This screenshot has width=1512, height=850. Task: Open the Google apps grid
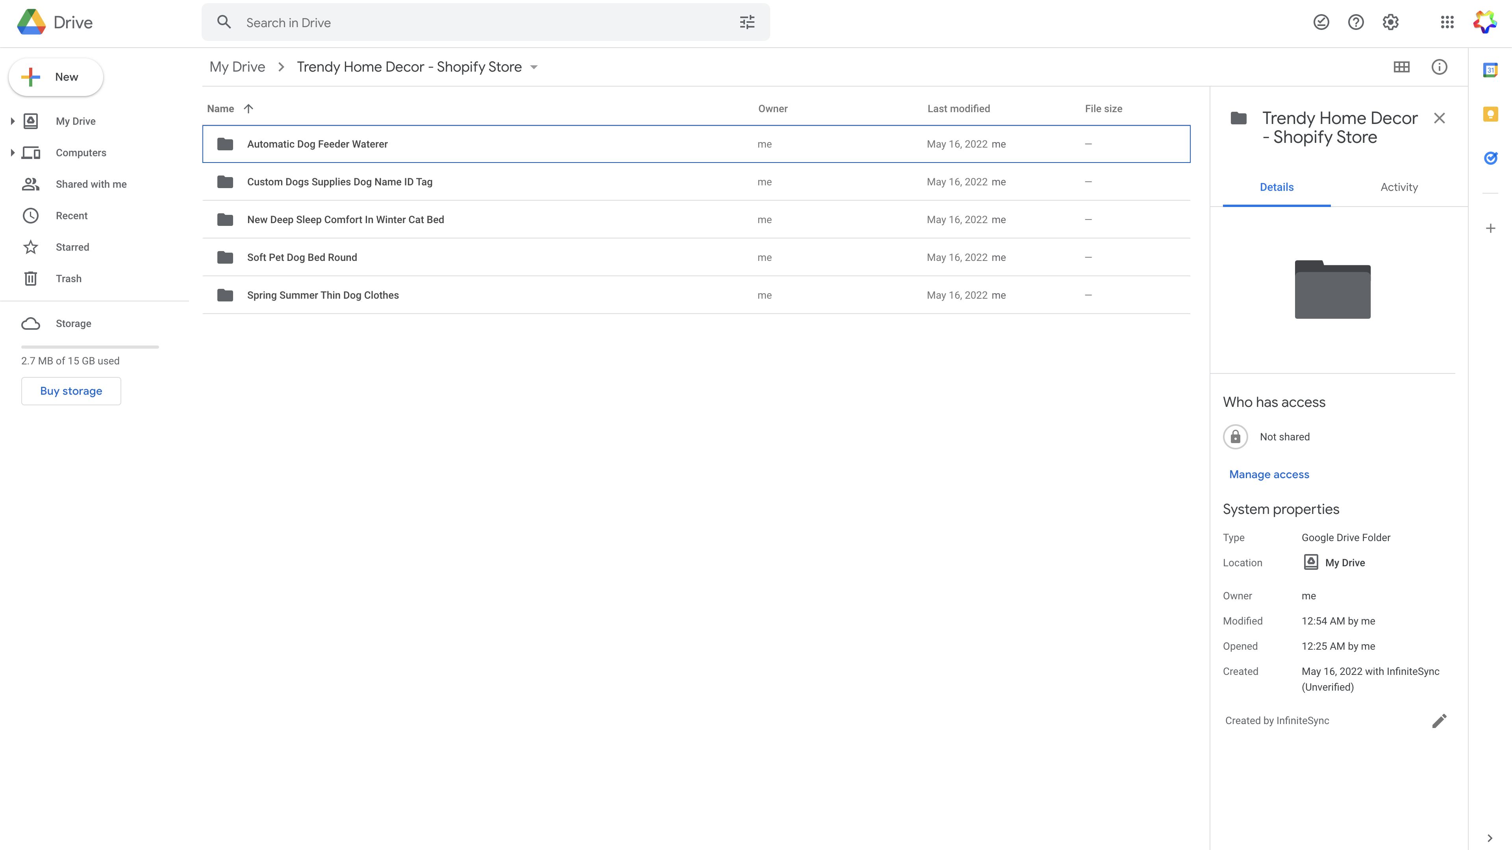pos(1447,22)
